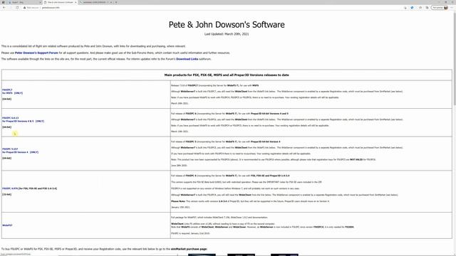Click the browser back arrow
Image resolution: width=456 pixels, height=256 pixels.
click(4, 8)
